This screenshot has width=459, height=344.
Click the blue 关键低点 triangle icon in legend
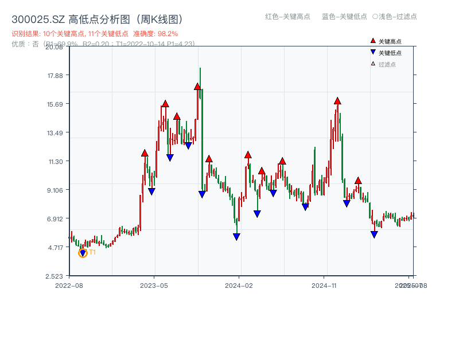tap(373, 52)
